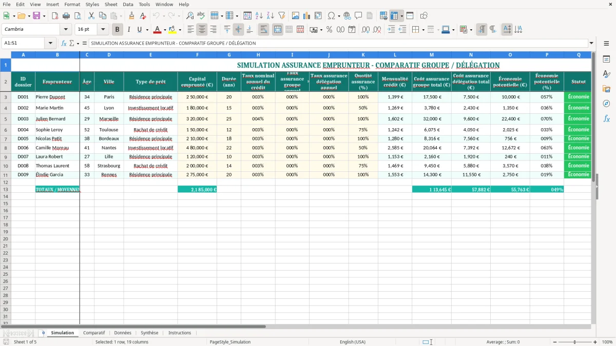The width and height of the screenshot is (616, 346).
Task: Toggle Center Vertically alignment
Action: click(x=238, y=30)
